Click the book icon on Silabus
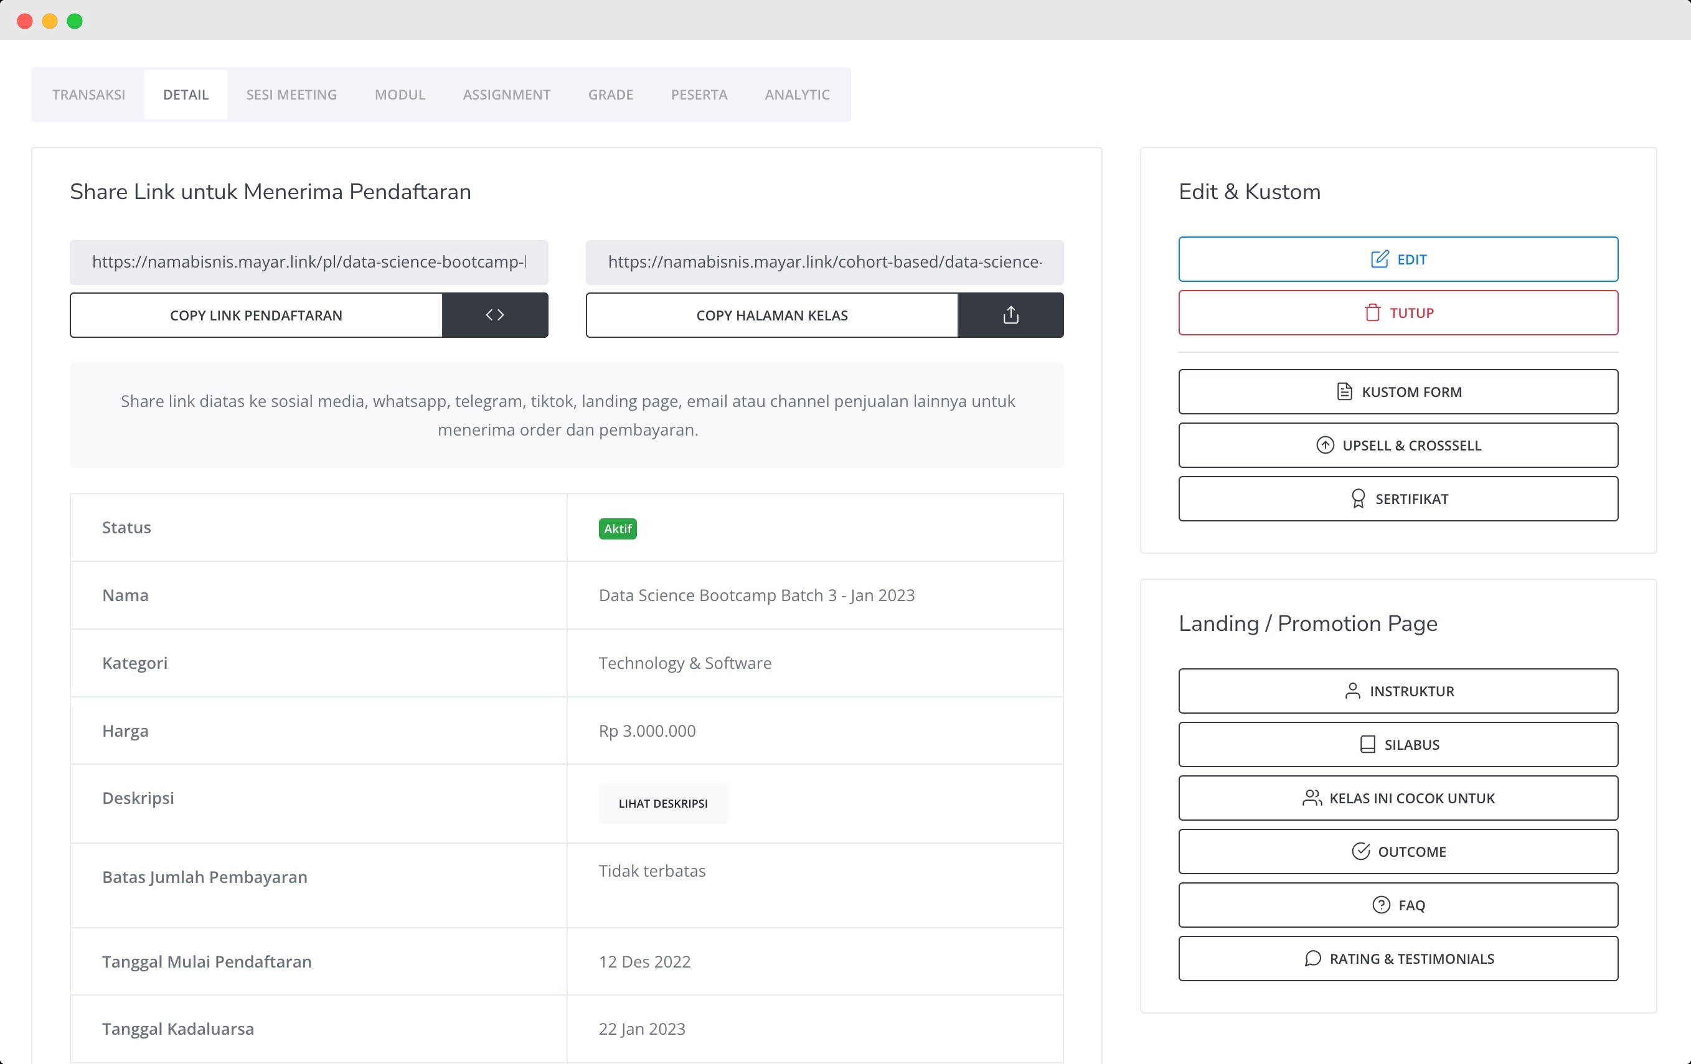This screenshot has width=1691, height=1064. coord(1367,745)
